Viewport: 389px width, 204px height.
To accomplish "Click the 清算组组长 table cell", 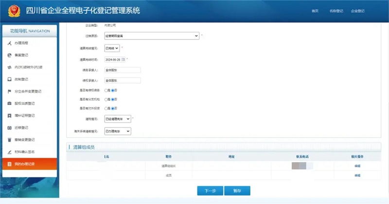I will [169, 166].
